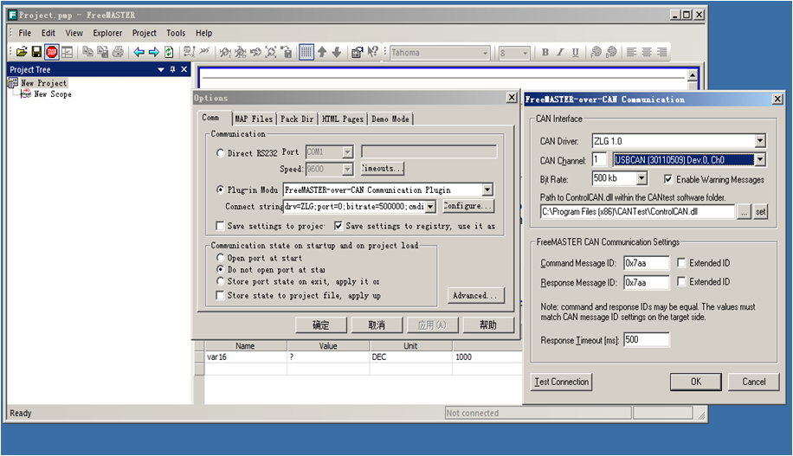This screenshot has height=456, width=793.
Task: Open the Project menu
Action: 144,33
